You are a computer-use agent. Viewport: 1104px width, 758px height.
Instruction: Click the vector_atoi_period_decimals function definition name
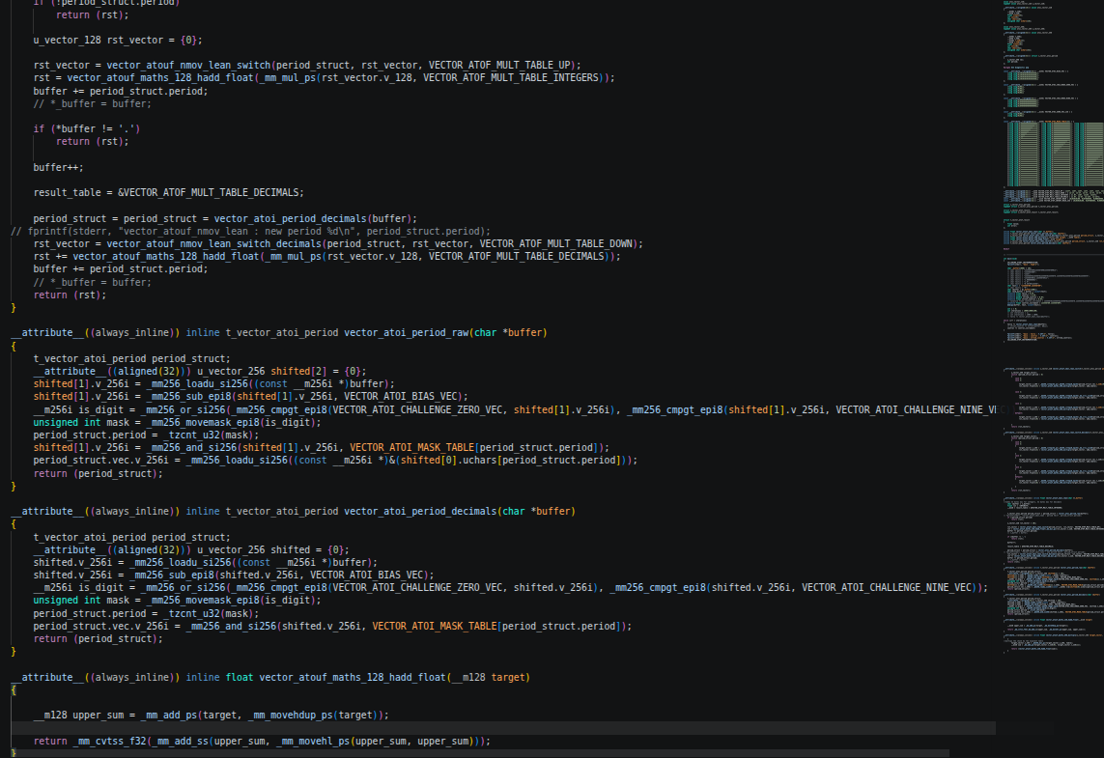click(x=420, y=511)
